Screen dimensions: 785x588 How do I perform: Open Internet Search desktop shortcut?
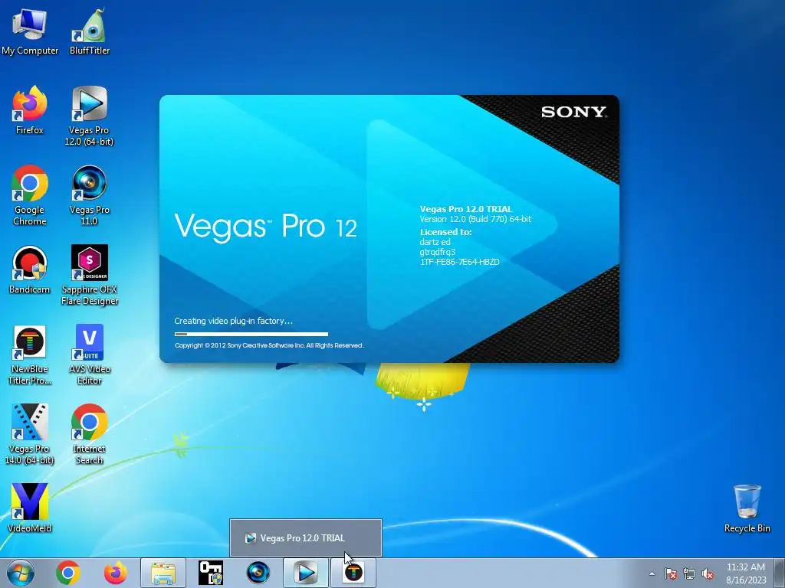click(x=89, y=435)
